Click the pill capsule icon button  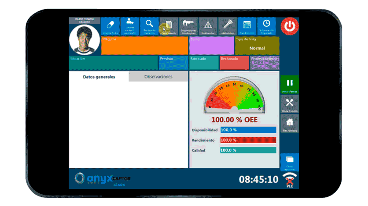110,26
